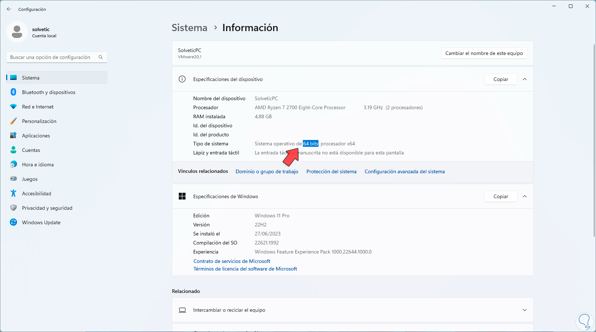This screenshot has width=596, height=332.
Task: Click the Bluetooth y dispositivos icon
Action: pos(13,92)
